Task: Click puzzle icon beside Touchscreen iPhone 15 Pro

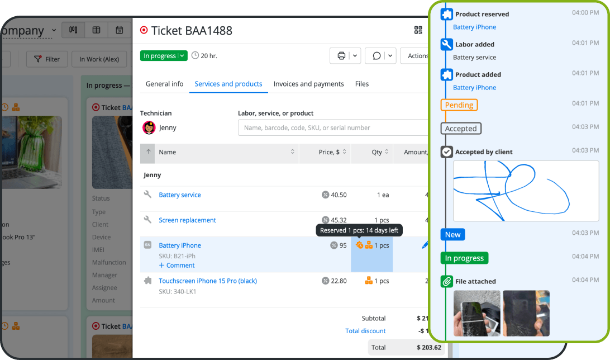Action: 147,280
